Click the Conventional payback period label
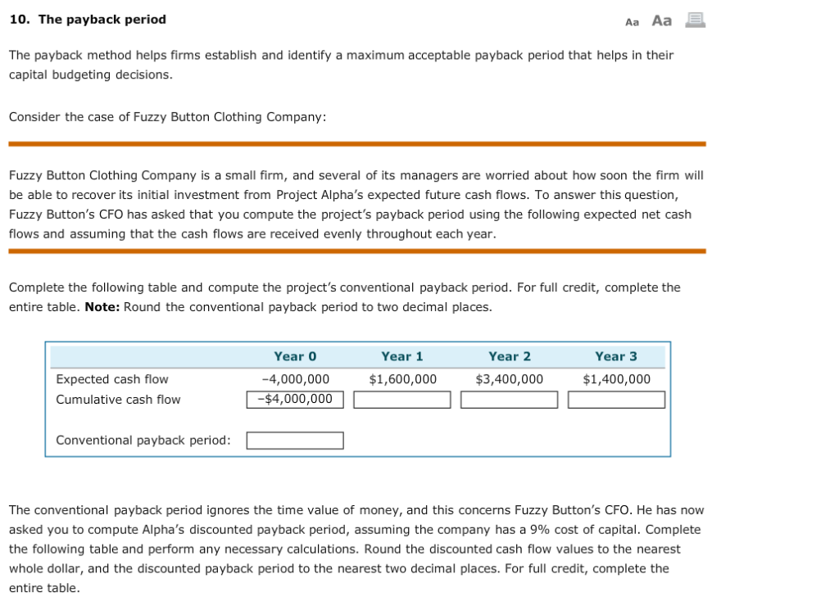Viewport: 839px width, 606px height. 143,441
